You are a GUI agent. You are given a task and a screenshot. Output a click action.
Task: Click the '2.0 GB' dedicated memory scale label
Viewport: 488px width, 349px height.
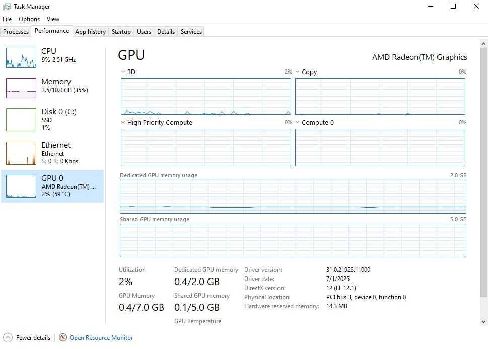pyautogui.click(x=458, y=175)
